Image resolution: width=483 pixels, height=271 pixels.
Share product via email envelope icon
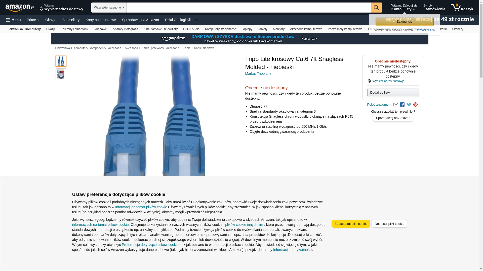(x=396, y=105)
